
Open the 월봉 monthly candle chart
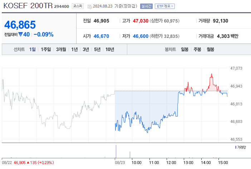point(210,49)
